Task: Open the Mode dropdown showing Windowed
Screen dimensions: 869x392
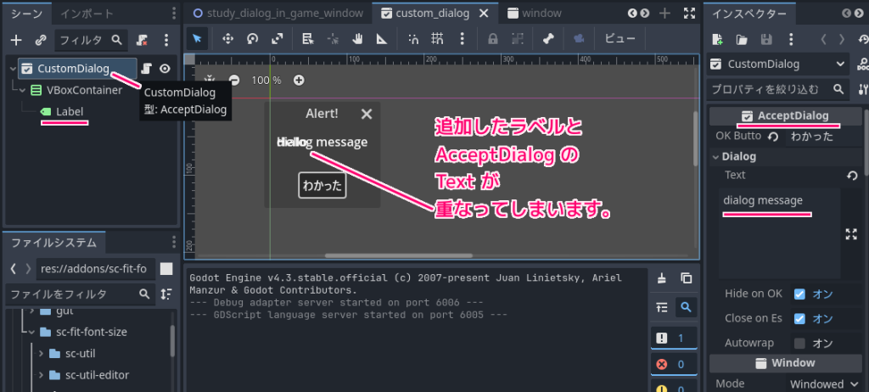Action: pos(823,384)
